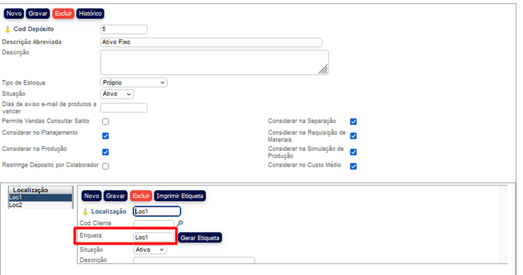Open the location Situação dropdown

click(150, 250)
